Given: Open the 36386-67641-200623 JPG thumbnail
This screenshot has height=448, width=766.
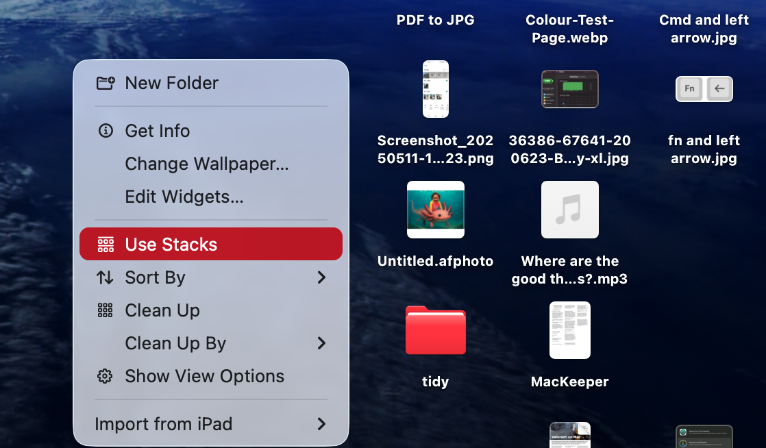Looking at the screenshot, I should point(569,88).
